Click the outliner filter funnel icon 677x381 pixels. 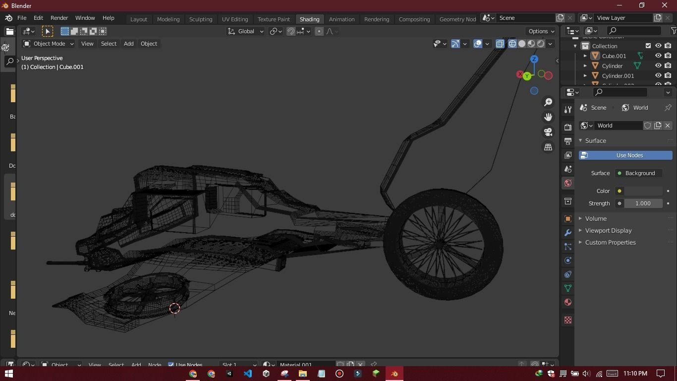674,31
